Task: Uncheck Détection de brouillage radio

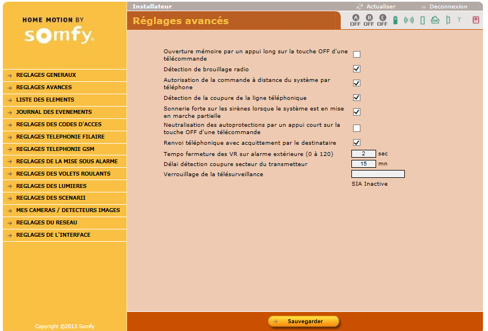Action: [x=356, y=68]
